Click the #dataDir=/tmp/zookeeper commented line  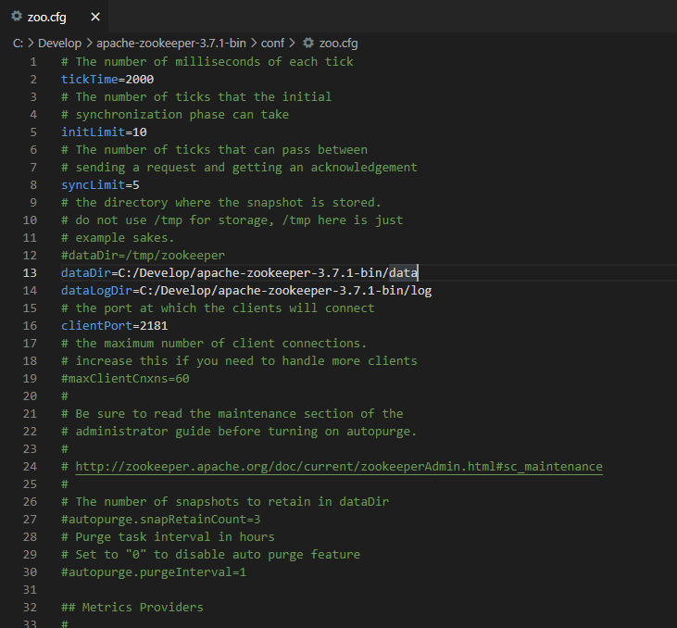pyautogui.click(x=143, y=256)
